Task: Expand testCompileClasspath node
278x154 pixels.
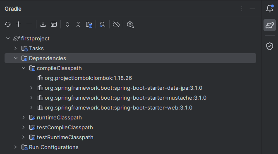Action: point(24,127)
